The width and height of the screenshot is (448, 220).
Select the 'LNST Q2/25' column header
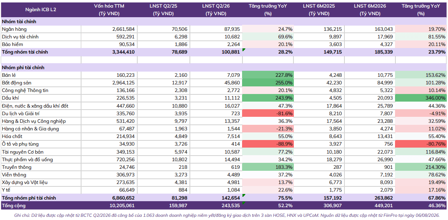click(163, 9)
